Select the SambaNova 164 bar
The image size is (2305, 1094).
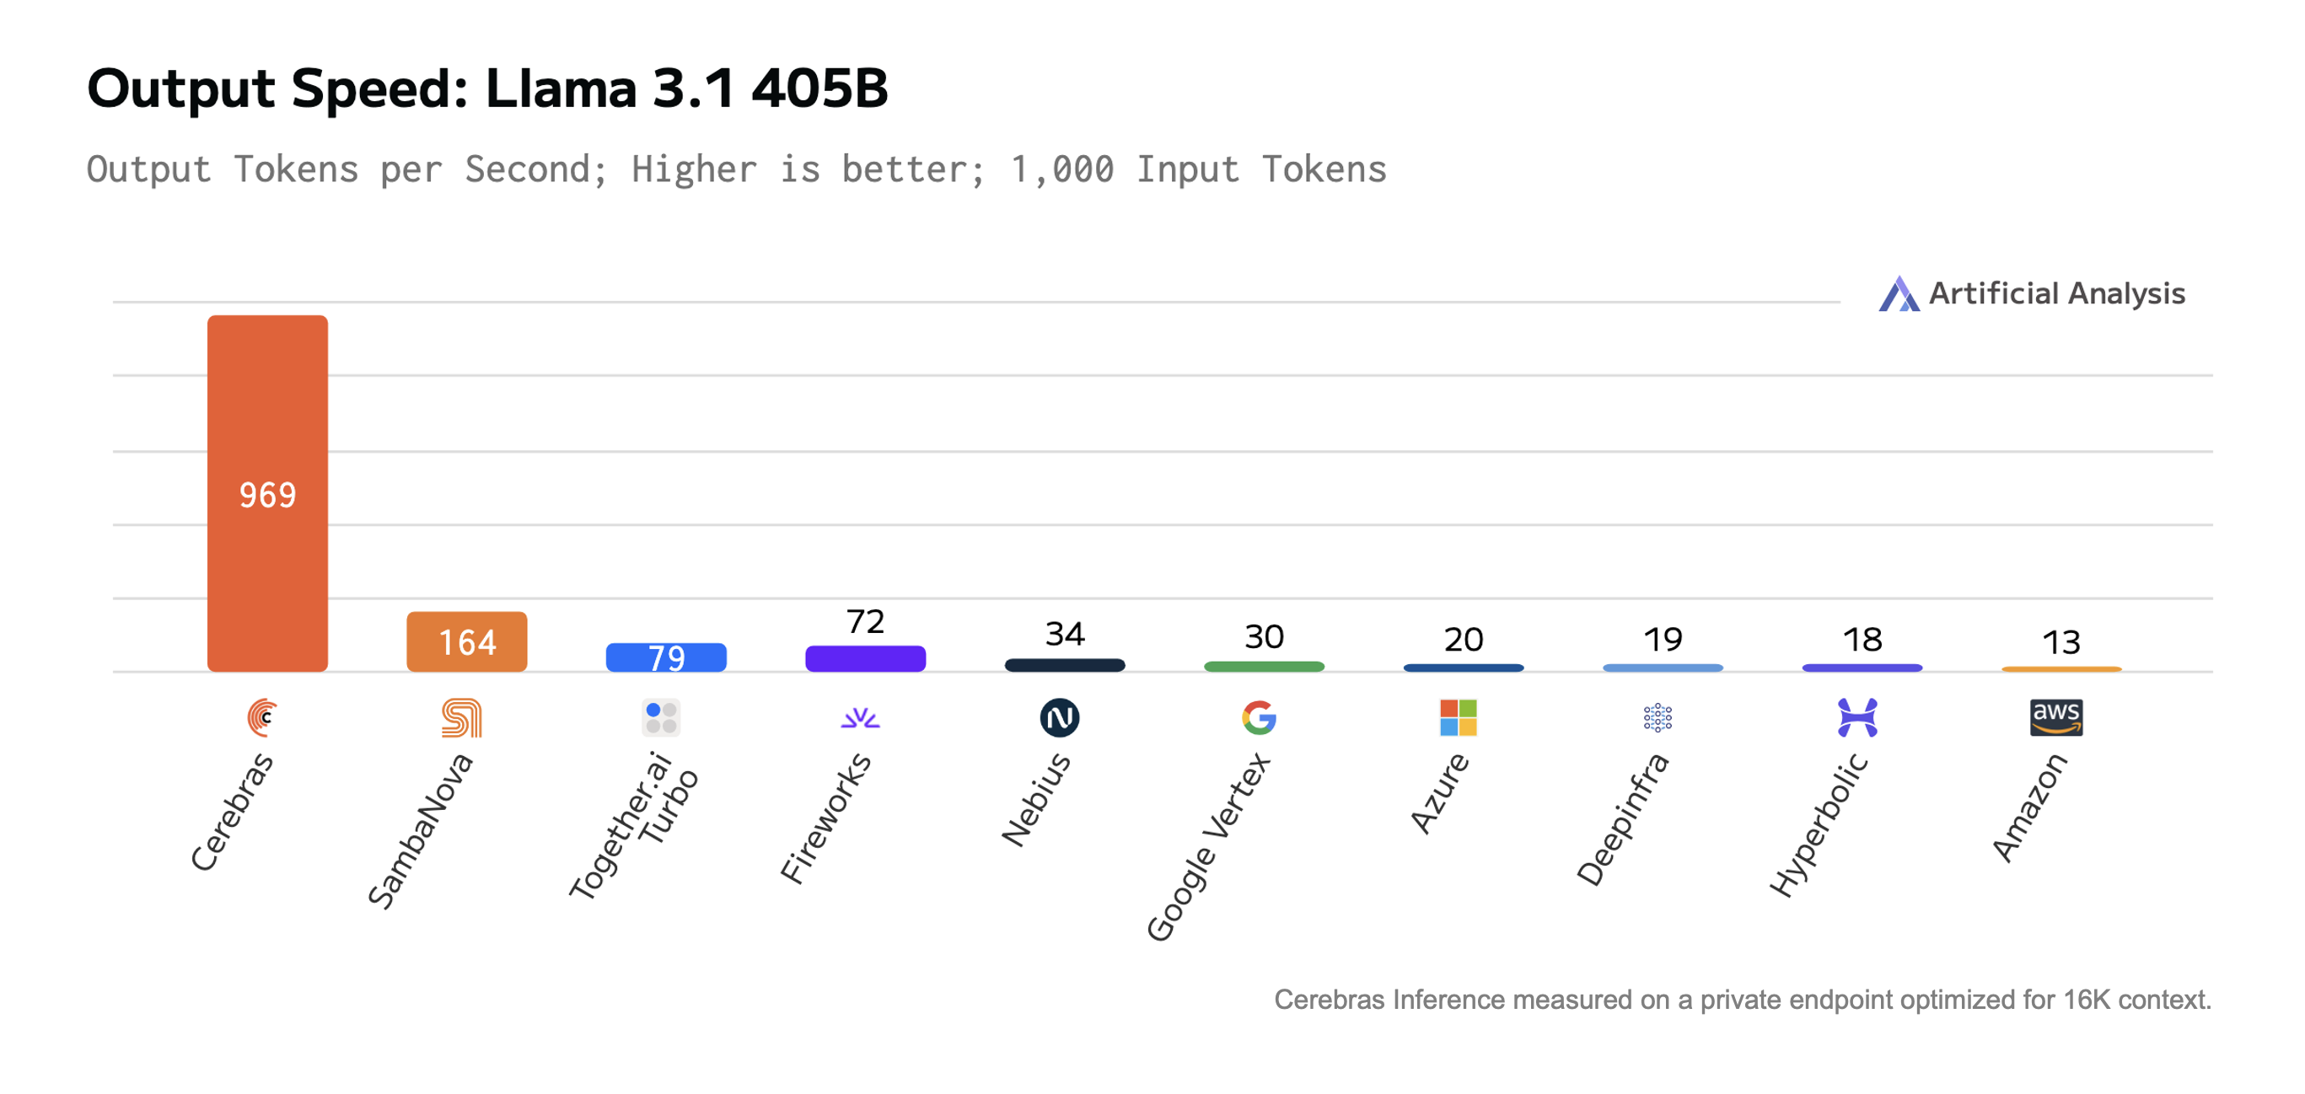[467, 641]
